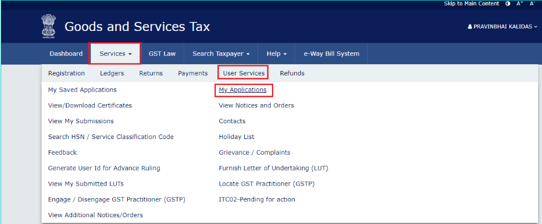The image size is (542, 224).
Task: Open Engage / Disengage GST Practitioner (GSTP)
Action: point(117,199)
